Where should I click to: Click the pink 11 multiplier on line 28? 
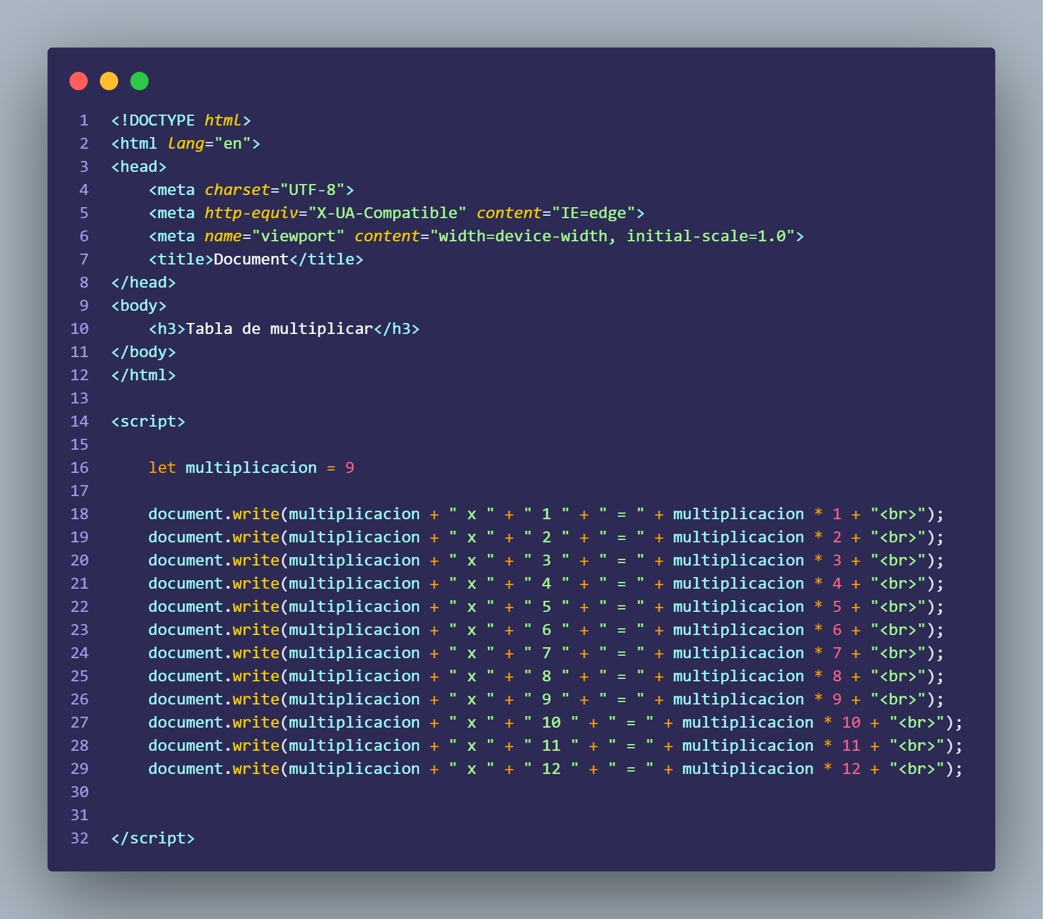tap(851, 745)
